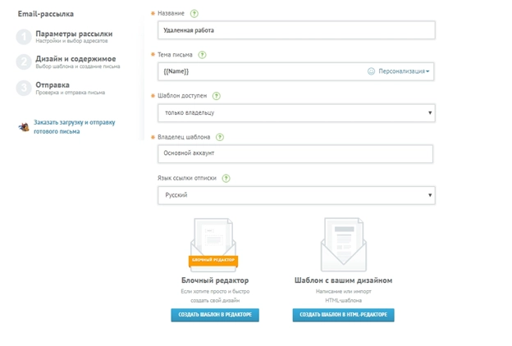Click the emoji smiley icon in subject field
This screenshot has height=346, width=512.
tap(372, 71)
